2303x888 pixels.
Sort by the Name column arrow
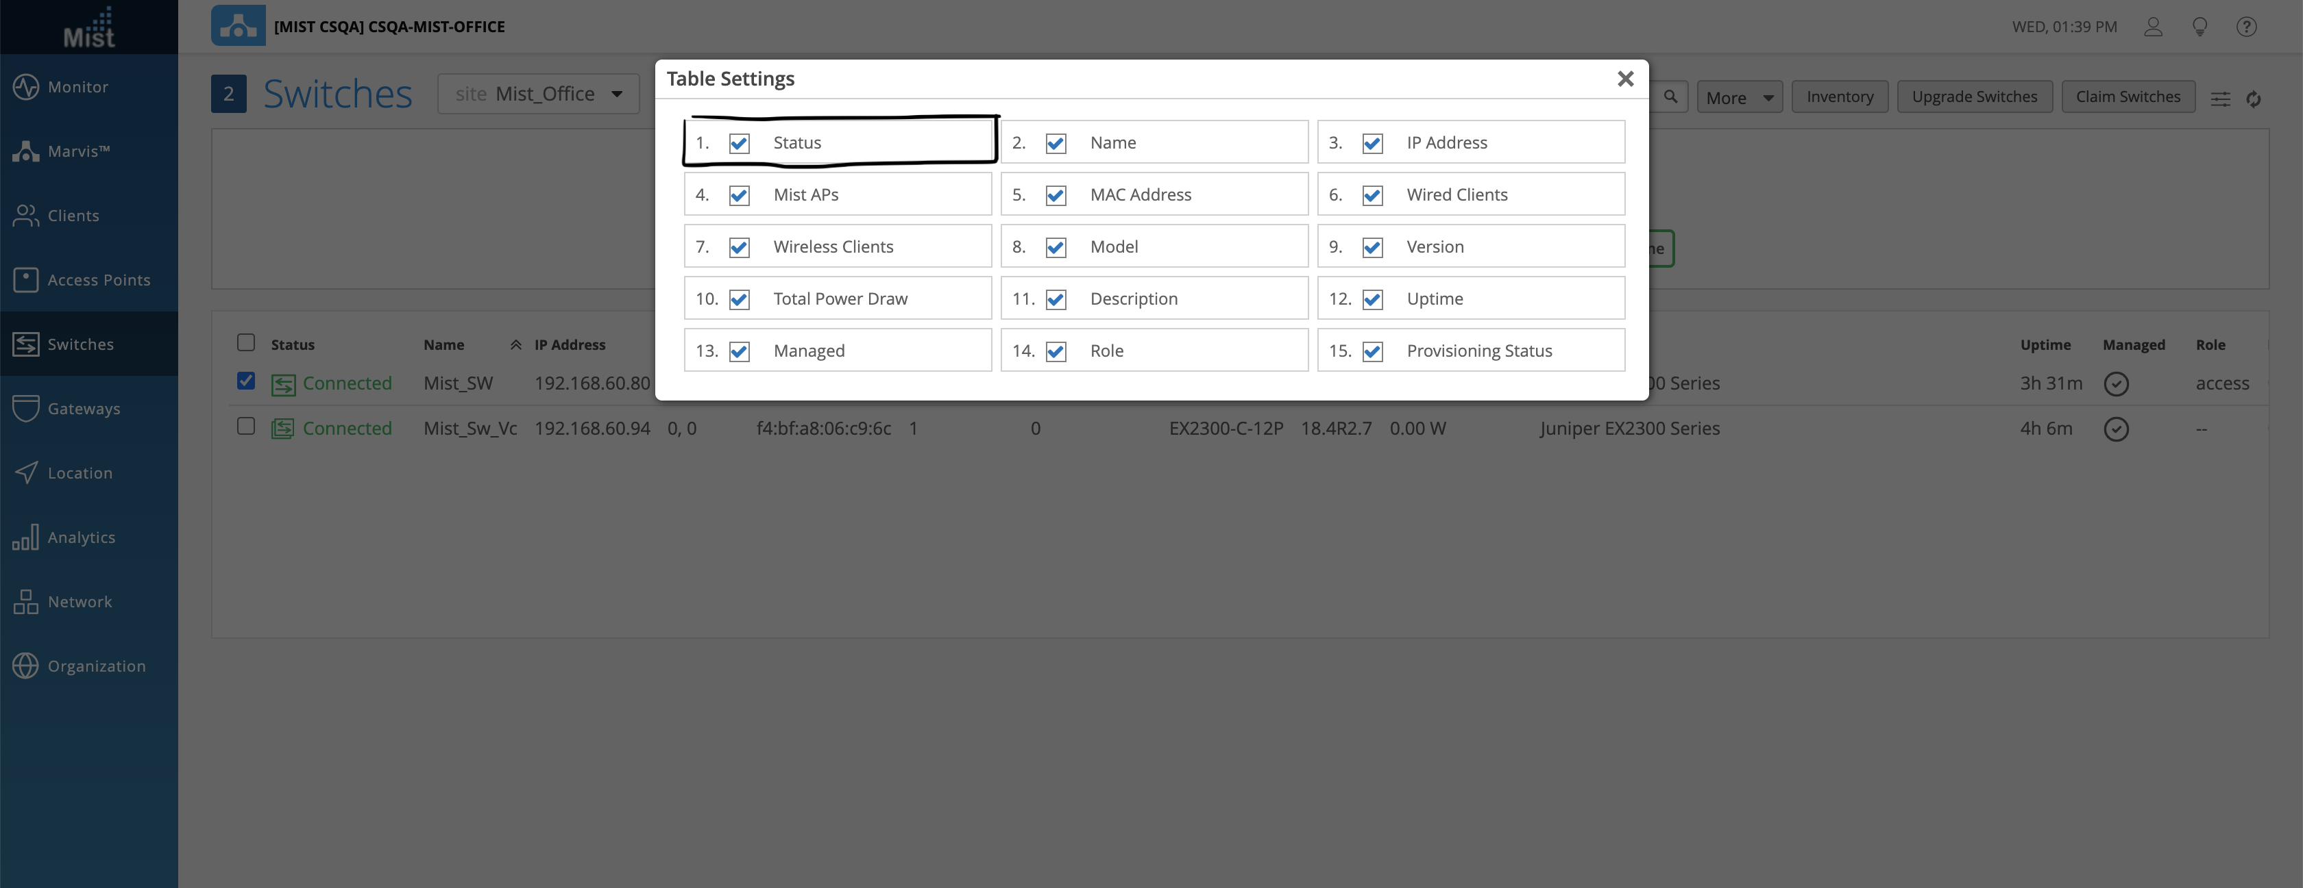click(x=516, y=345)
